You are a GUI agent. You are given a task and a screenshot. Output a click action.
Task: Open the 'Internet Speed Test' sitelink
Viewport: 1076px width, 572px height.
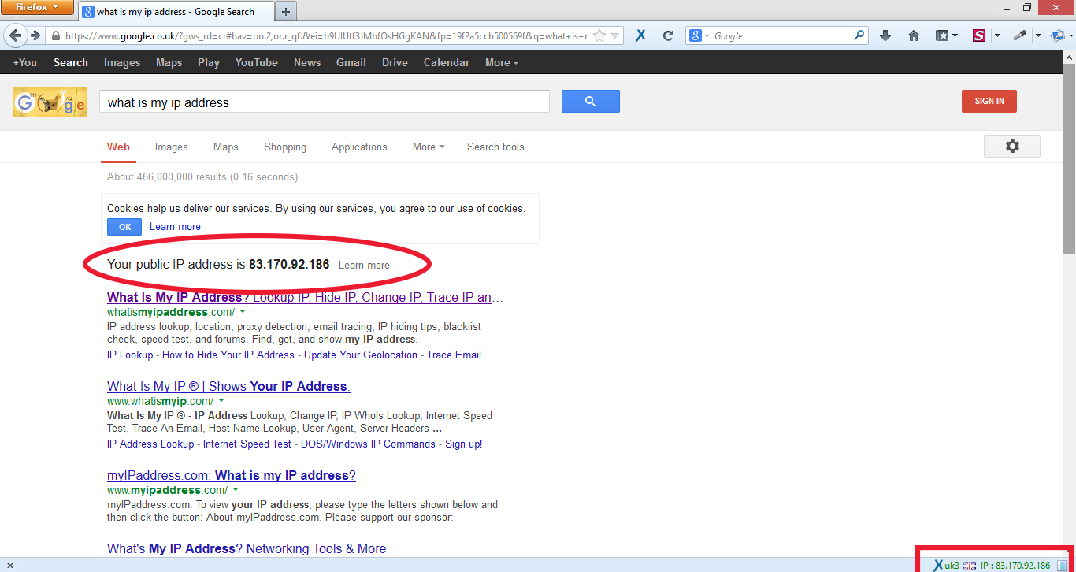[x=247, y=444]
